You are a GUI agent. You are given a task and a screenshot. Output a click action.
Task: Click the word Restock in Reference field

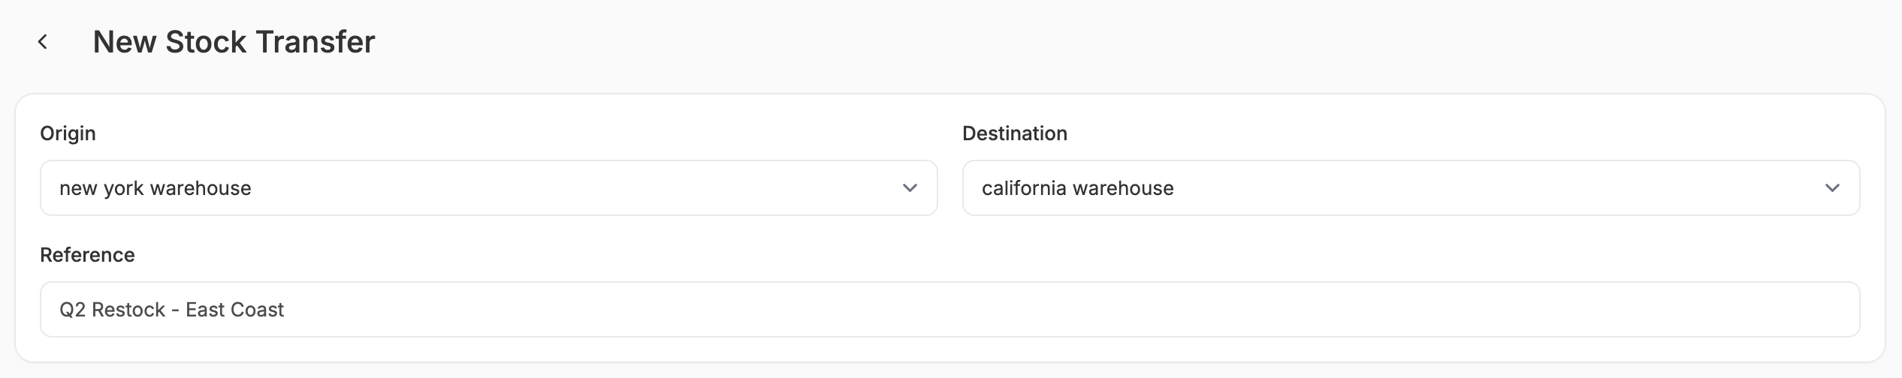(x=128, y=310)
